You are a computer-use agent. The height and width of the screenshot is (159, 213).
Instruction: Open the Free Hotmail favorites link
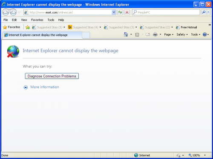click(186, 27)
